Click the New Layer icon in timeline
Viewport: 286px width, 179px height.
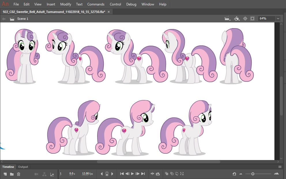click(x=5, y=174)
